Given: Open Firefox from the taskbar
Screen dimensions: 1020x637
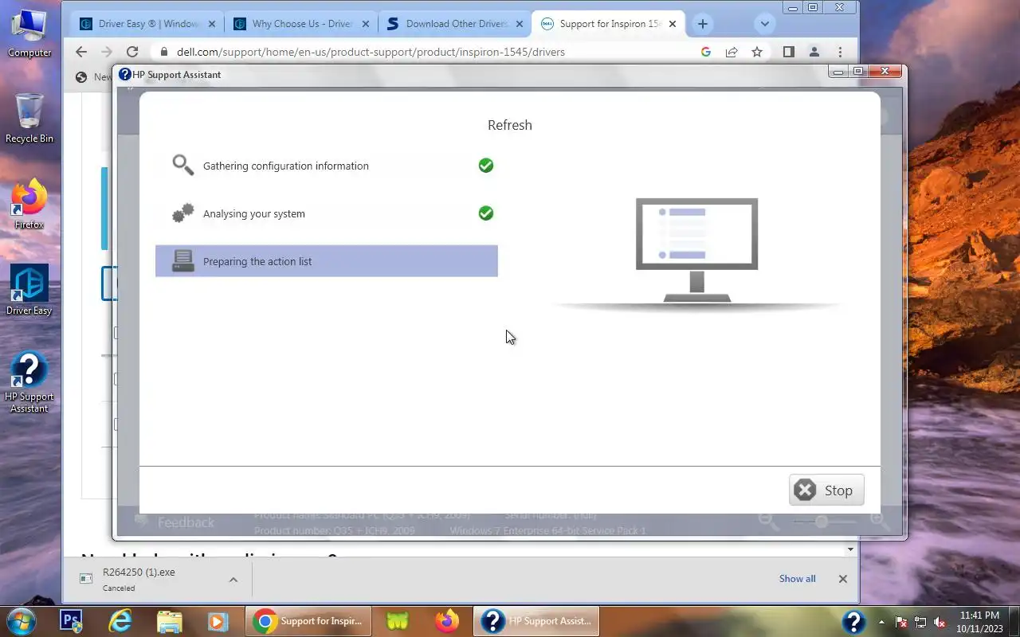Looking at the screenshot, I should 446,621.
